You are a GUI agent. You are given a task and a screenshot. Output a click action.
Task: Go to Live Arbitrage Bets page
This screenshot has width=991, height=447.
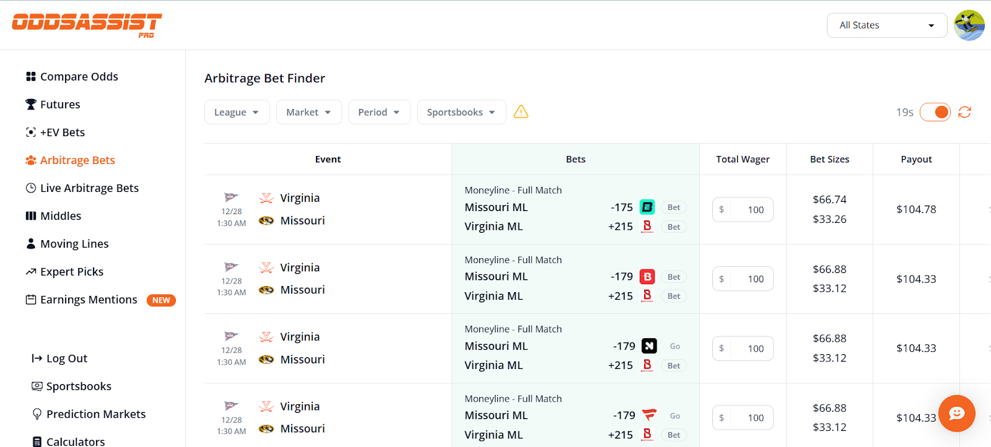pyautogui.click(x=89, y=188)
